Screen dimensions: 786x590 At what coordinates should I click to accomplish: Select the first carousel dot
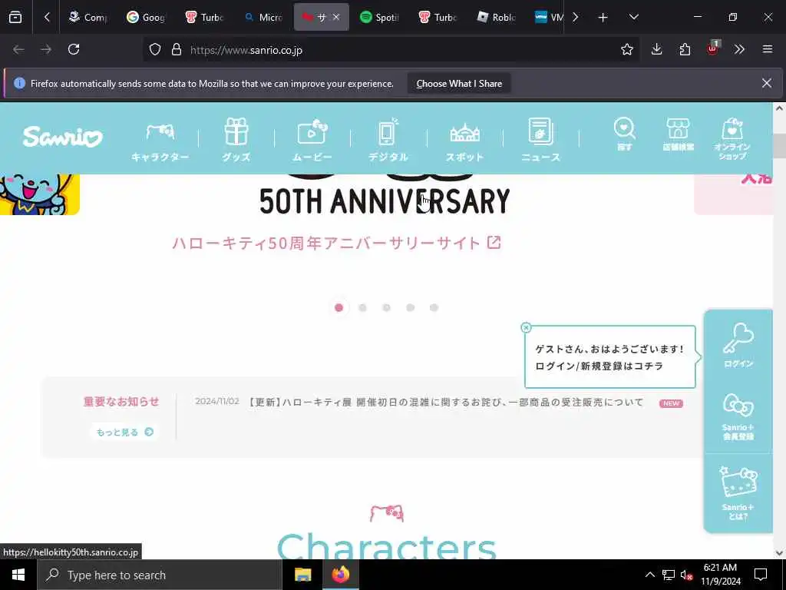coord(339,307)
